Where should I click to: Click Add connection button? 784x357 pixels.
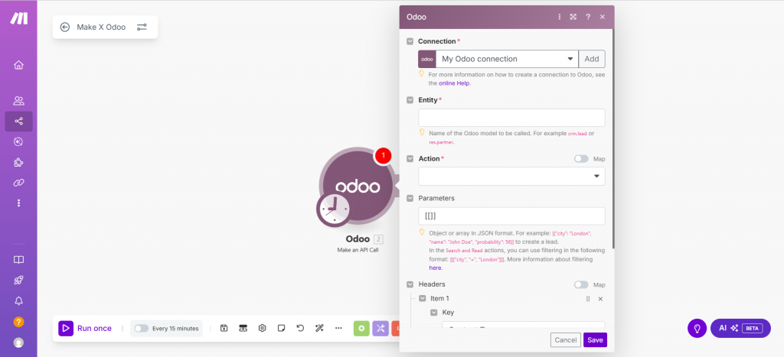click(x=592, y=59)
